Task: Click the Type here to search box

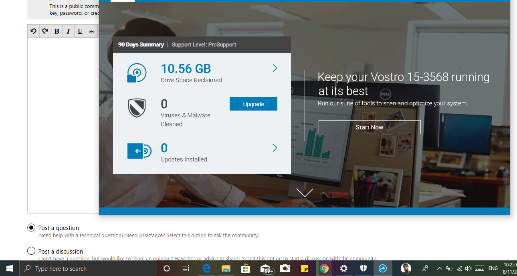Action: pos(88,268)
